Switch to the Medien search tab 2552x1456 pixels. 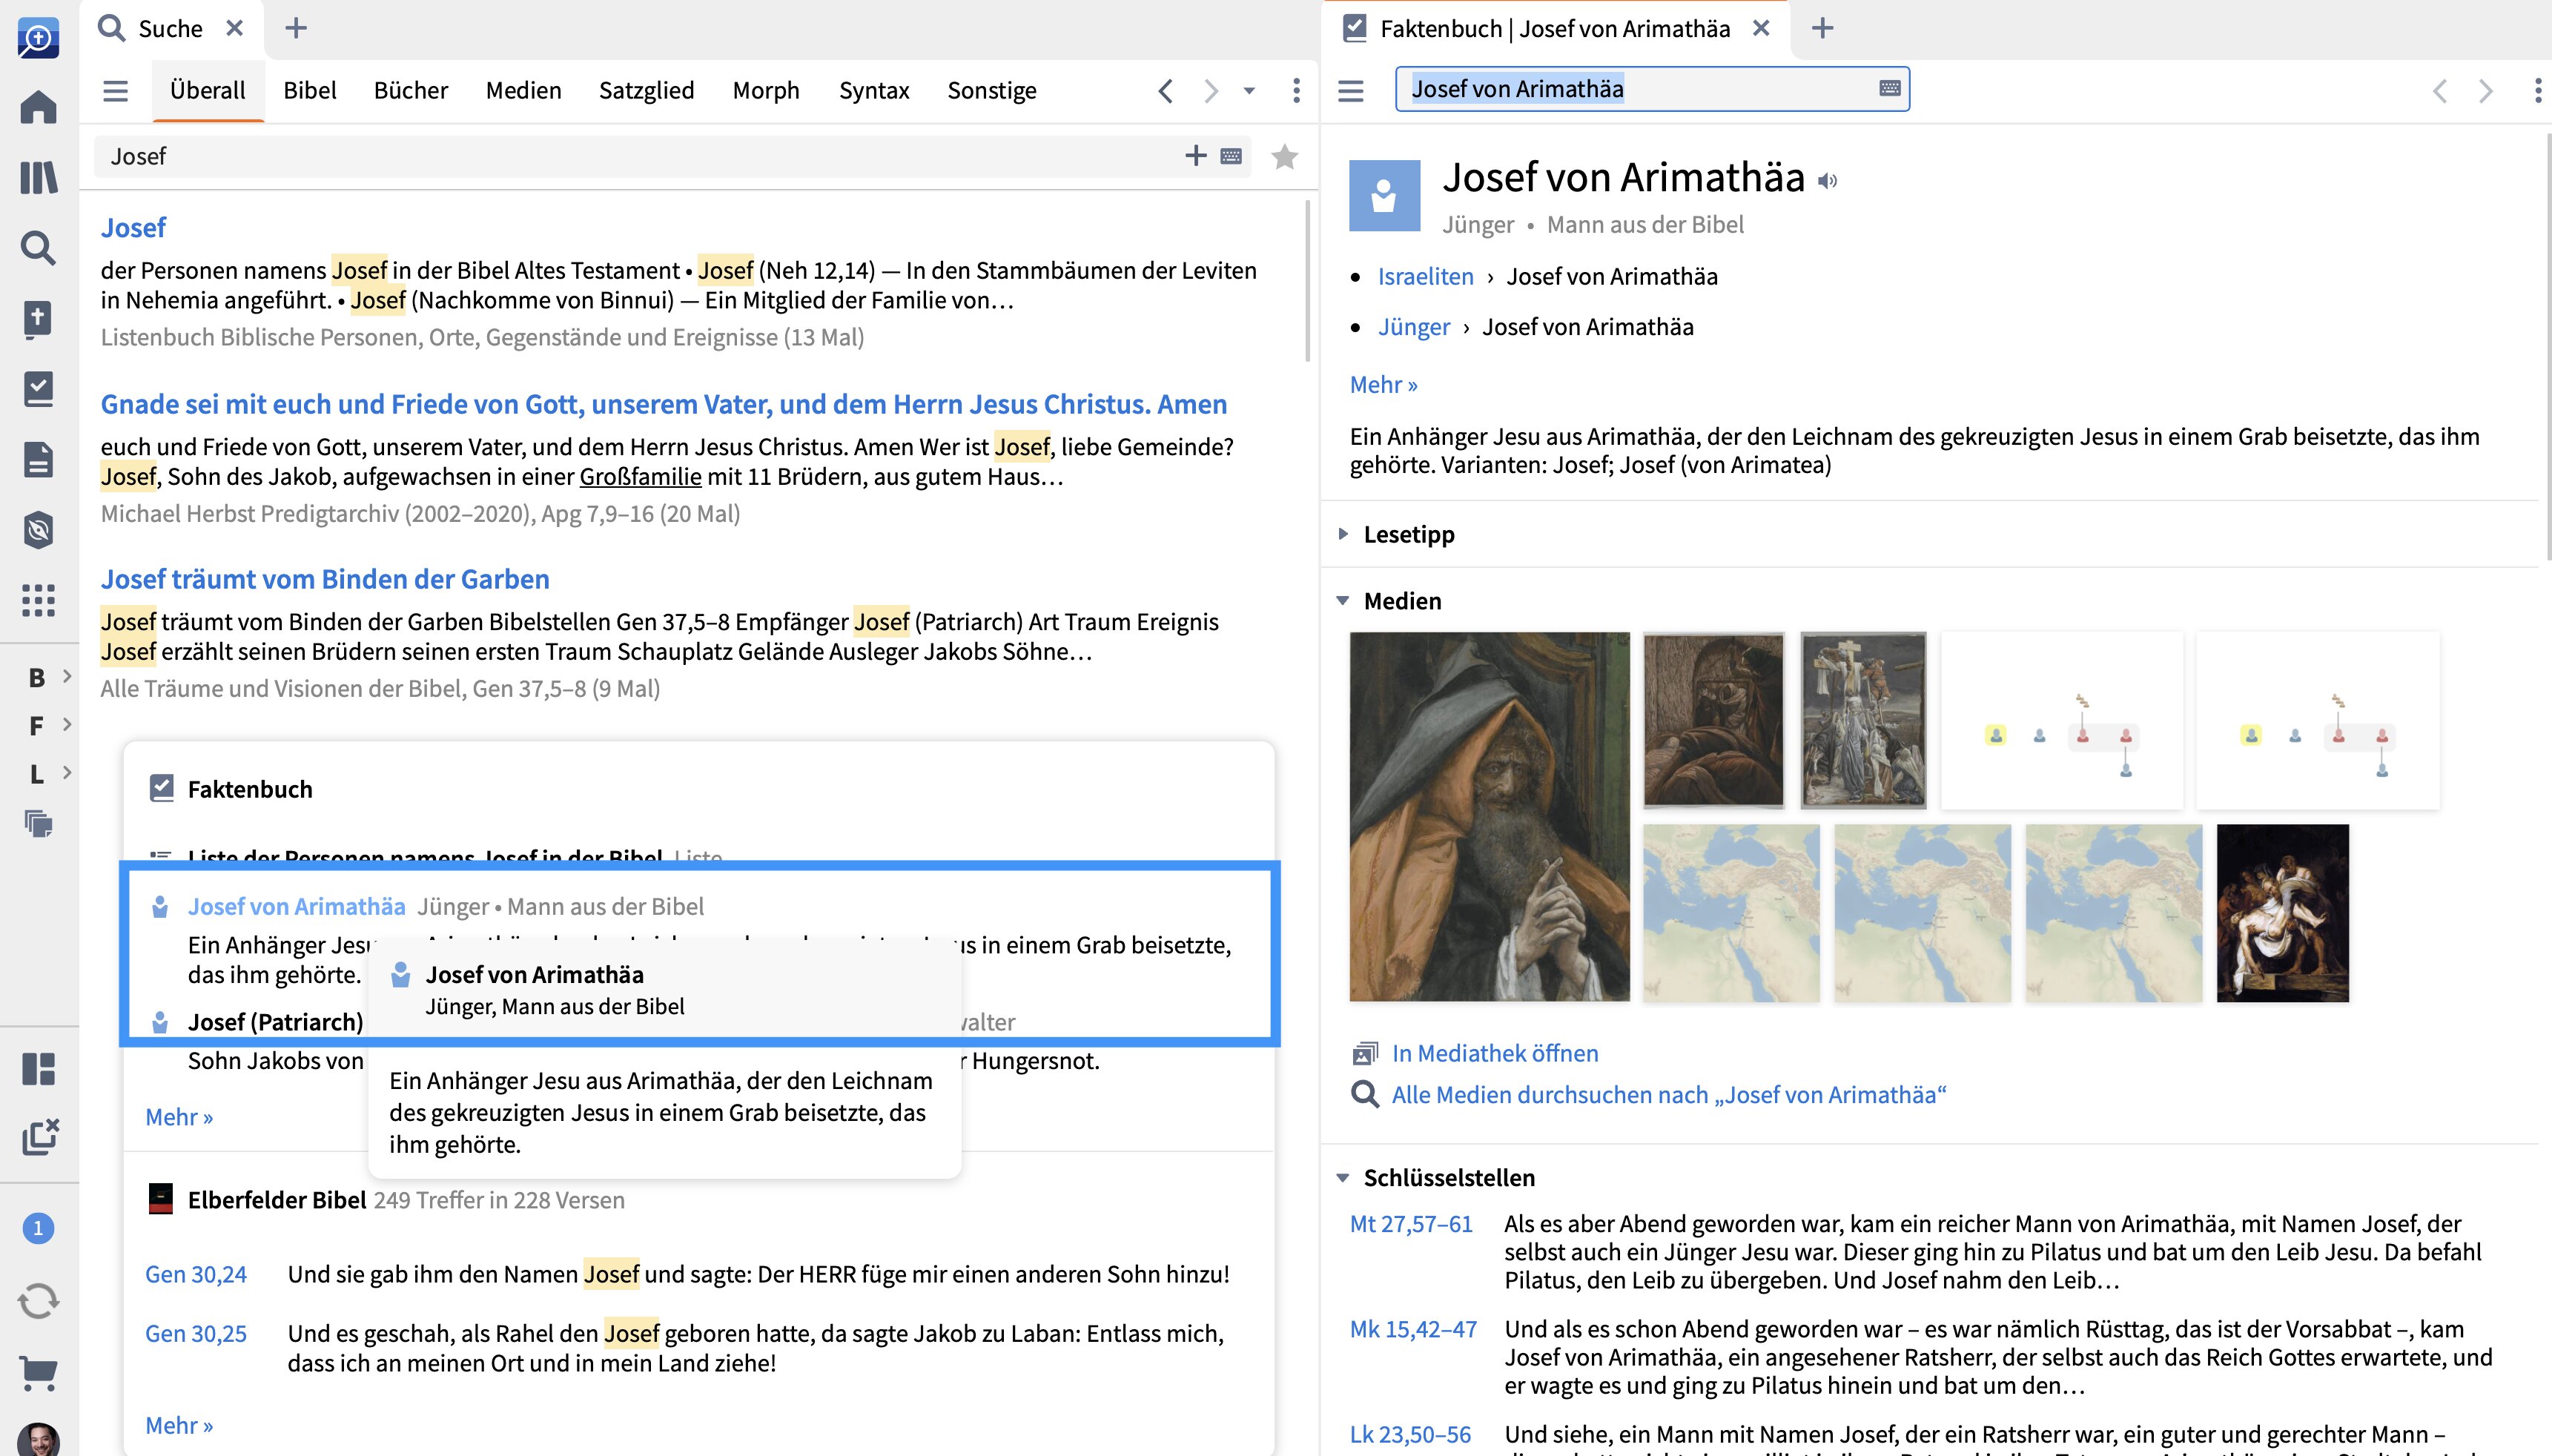click(x=523, y=91)
